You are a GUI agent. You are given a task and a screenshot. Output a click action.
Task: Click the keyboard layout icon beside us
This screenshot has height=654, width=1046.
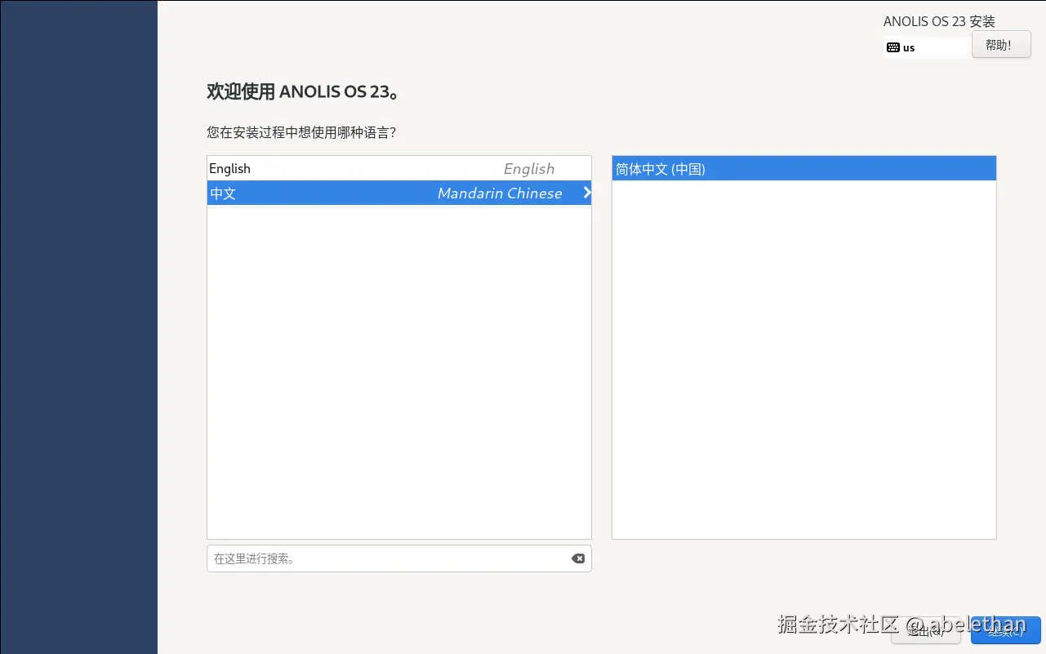pyautogui.click(x=893, y=47)
